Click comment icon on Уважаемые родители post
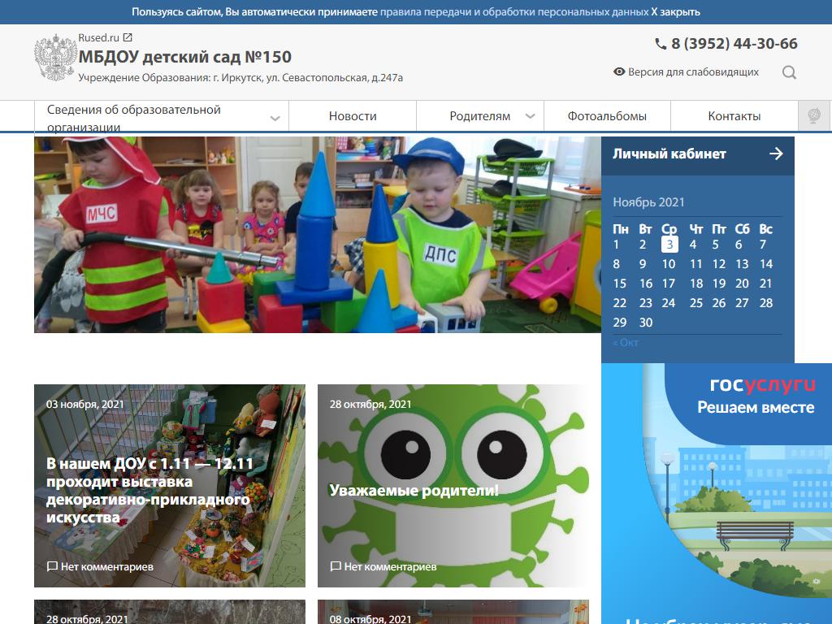832x624 pixels. [x=336, y=566]
